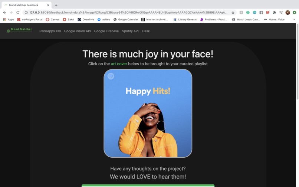Open the Apps bookmark
This screenshot has height=187, width=299.
pos(9,19)
